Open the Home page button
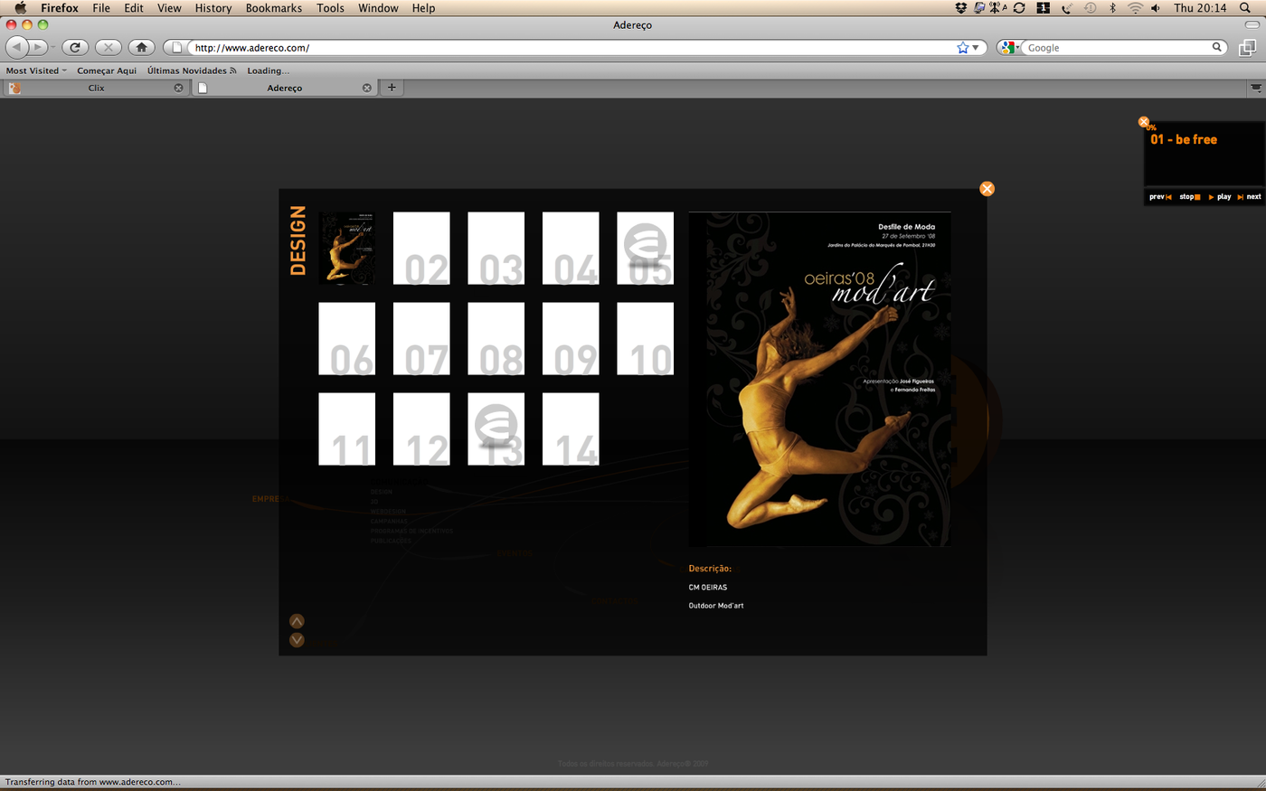Image resolution: width=1266 pixels, height=791 pixels. coord(141,47)
